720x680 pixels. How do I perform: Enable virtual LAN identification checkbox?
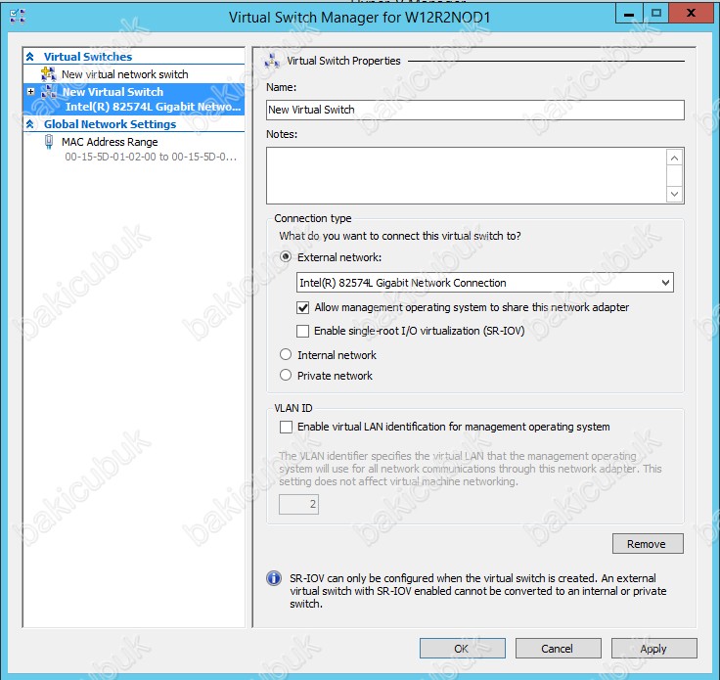click(x=286, y=427)
